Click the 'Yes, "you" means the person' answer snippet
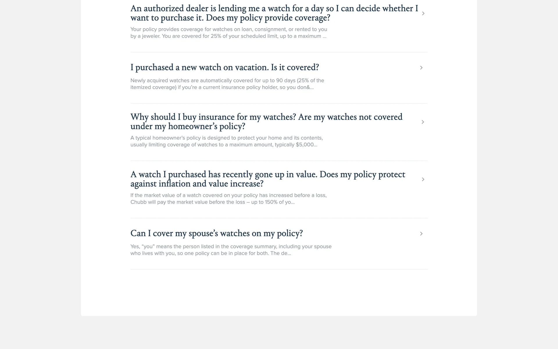 (x=231, y=250)
